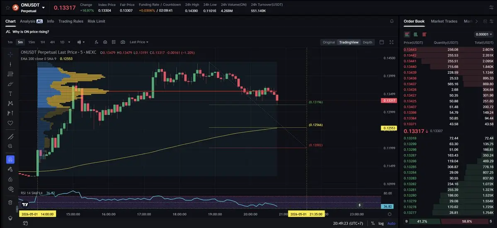The height and width of the screenshot is (228, 497).
Task: Select the brush drawing tool
Action: pyautogui.click(x=10, y=84)
